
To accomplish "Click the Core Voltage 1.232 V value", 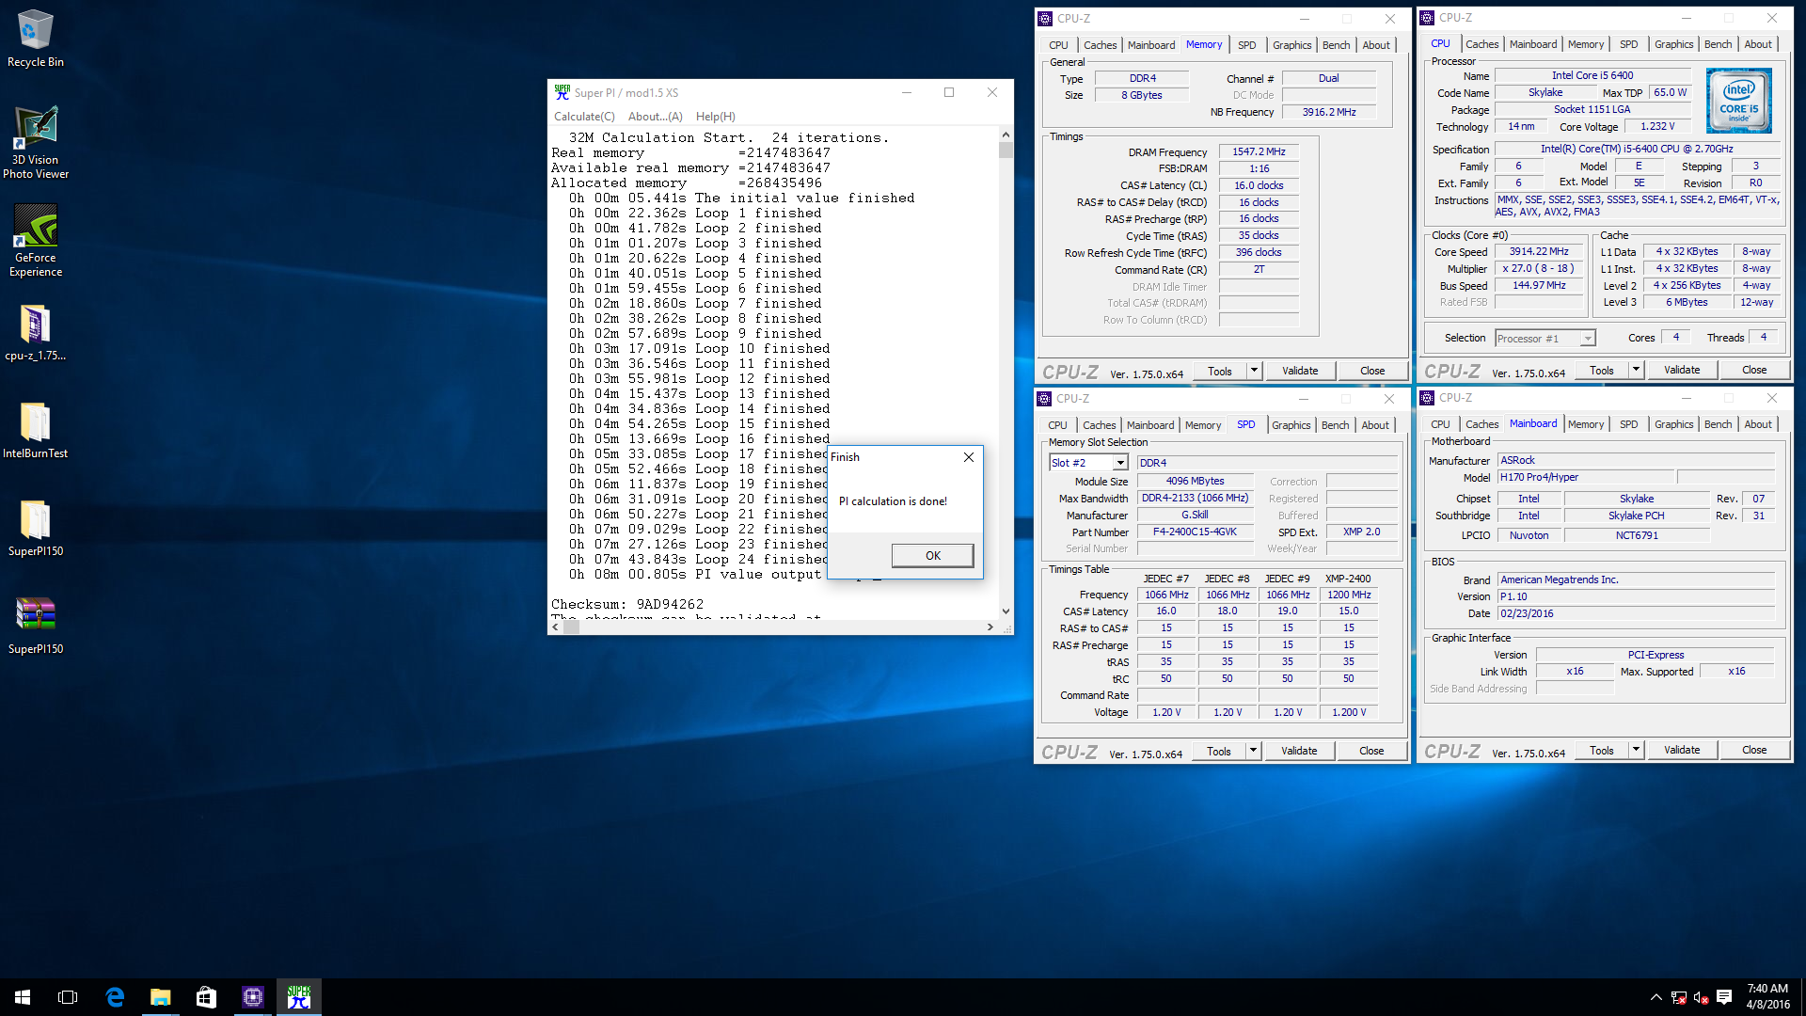I will pos(1657,127).
